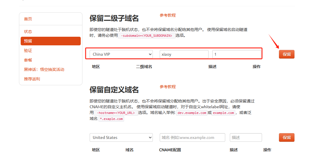This screenshot has height=161, width=312.
Task: Click the custom domain 描述 input field
Action: coord(246,137)
